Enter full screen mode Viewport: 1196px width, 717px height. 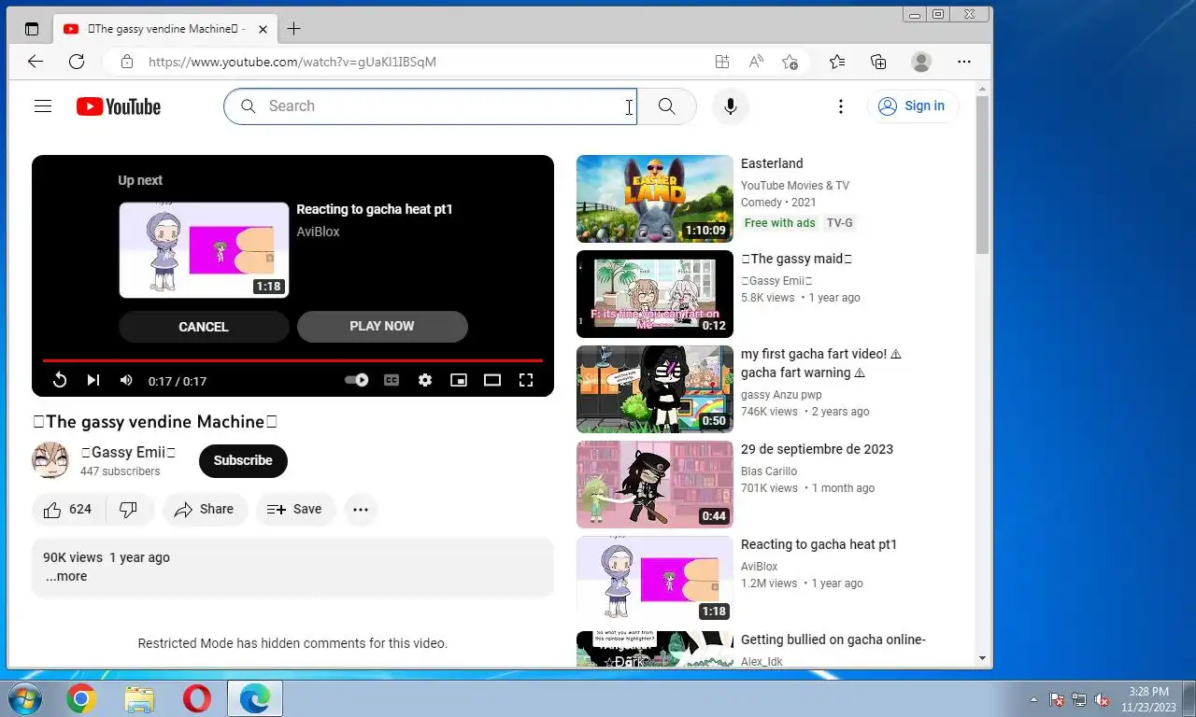pyautogui.click(x=526, y=380)
